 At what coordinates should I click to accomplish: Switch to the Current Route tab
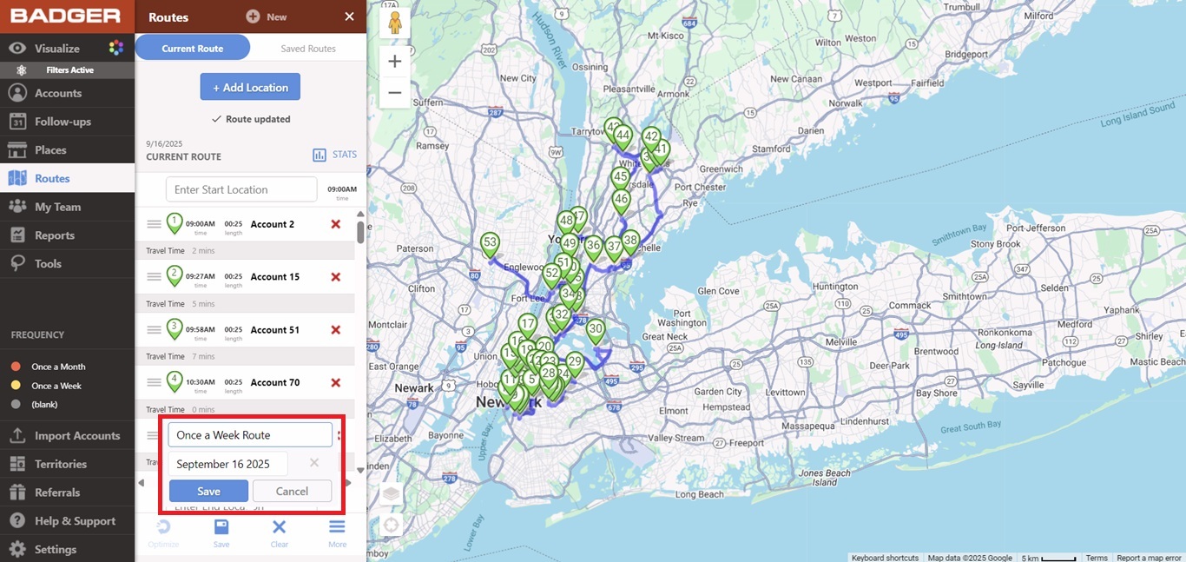(x=193, y=49)
